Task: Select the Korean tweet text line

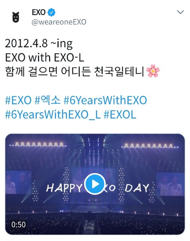Action: pyautogui.click(x=74, y=71)
